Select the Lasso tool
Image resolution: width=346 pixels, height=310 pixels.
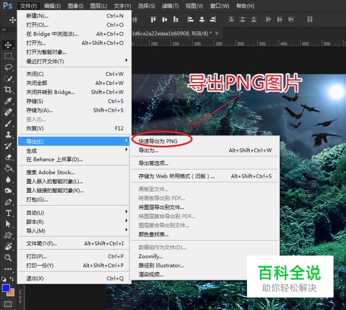coord(8,67)
